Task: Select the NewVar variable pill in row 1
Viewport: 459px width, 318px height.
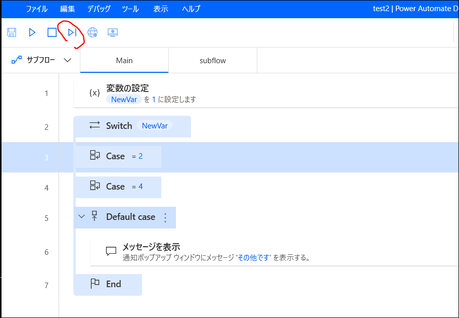Action: pos(124,100)
